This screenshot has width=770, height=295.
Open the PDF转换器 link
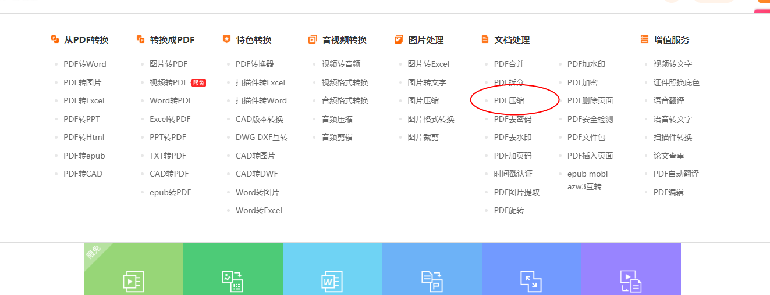(254, 64)
